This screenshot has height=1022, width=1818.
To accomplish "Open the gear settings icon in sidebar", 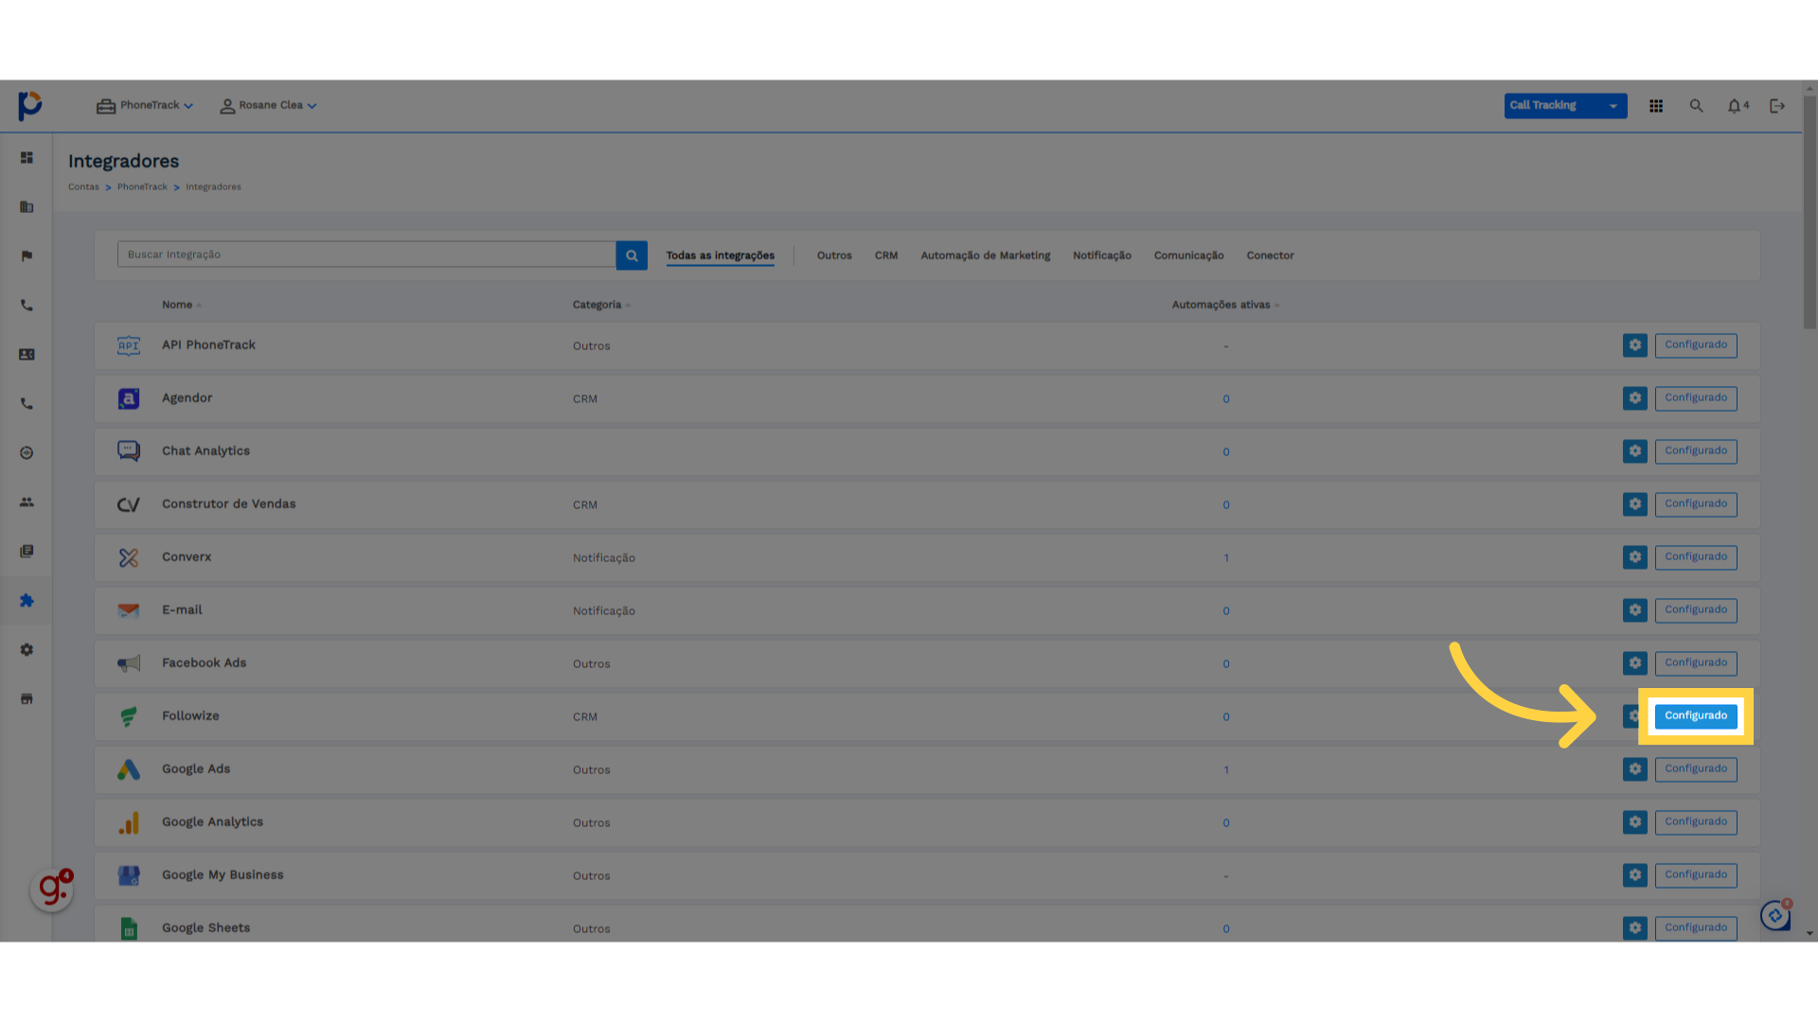I will tap(27, 650).
